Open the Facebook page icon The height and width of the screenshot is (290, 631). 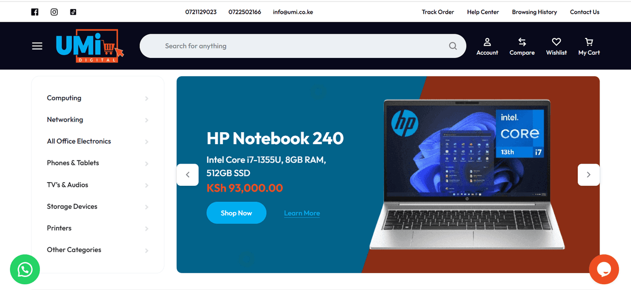click(35, 12)
